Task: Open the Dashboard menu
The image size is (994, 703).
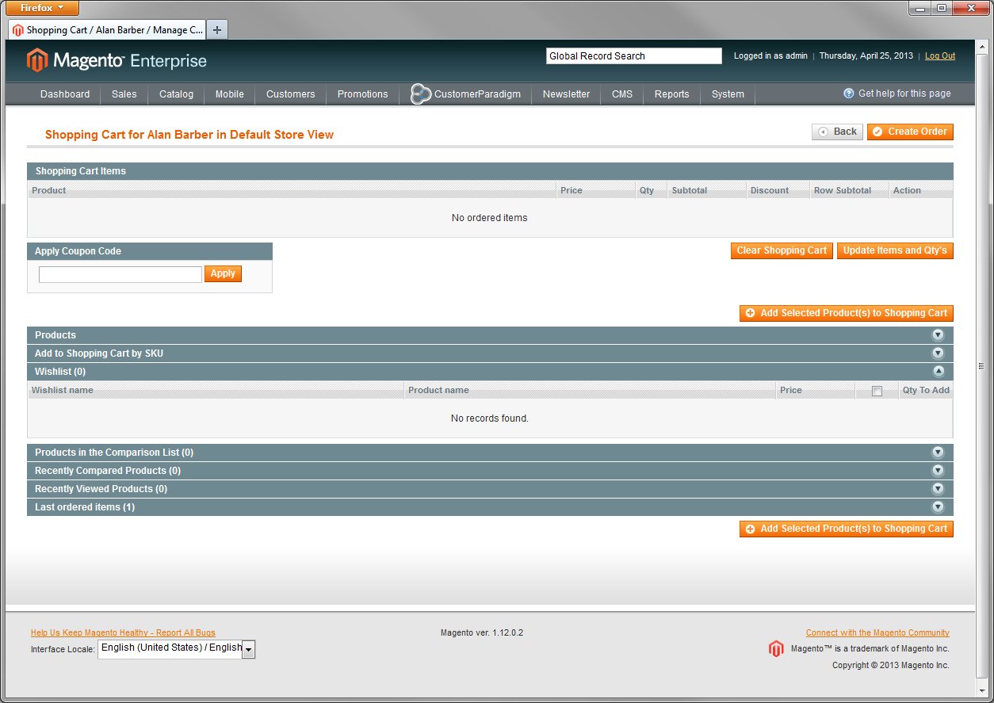Action: [65, 94]
